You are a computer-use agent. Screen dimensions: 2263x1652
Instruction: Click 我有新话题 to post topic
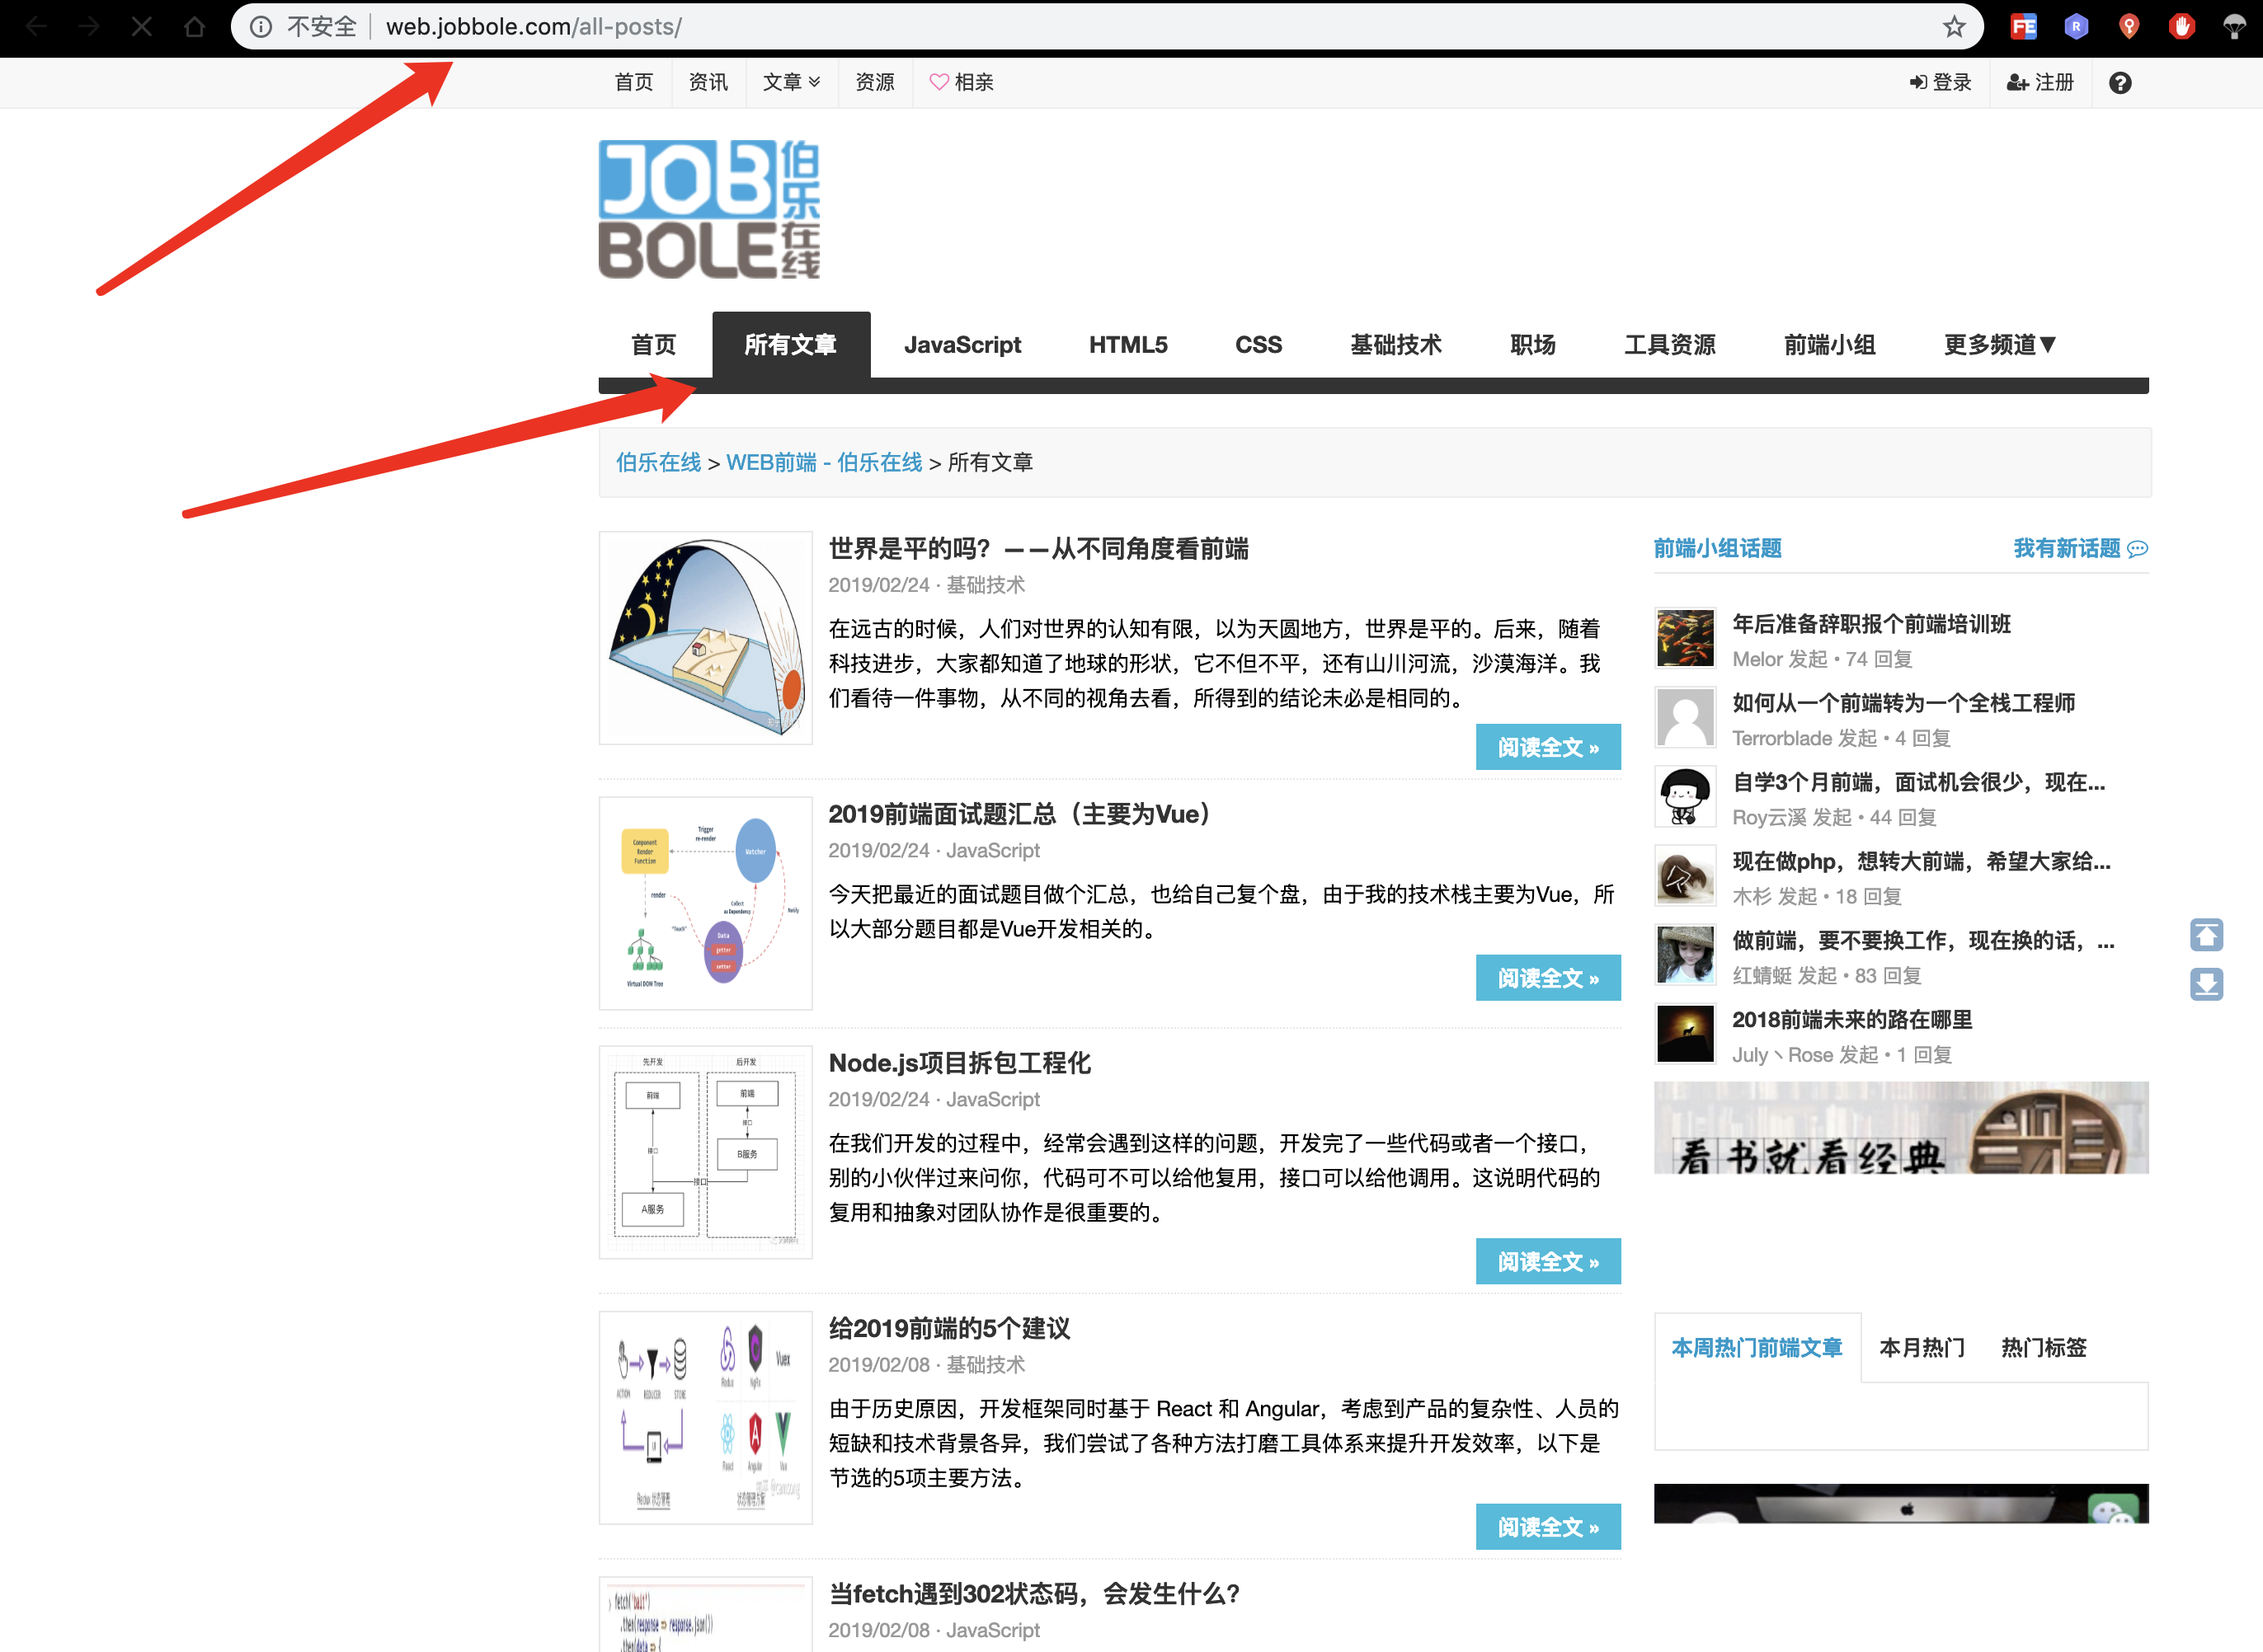click(2080, 548)
